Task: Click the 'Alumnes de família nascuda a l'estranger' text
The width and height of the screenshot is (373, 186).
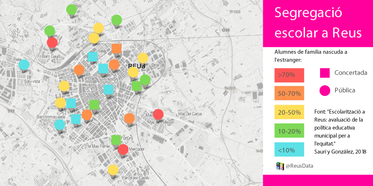Action: pyautogui.click(x=310, y=56)
